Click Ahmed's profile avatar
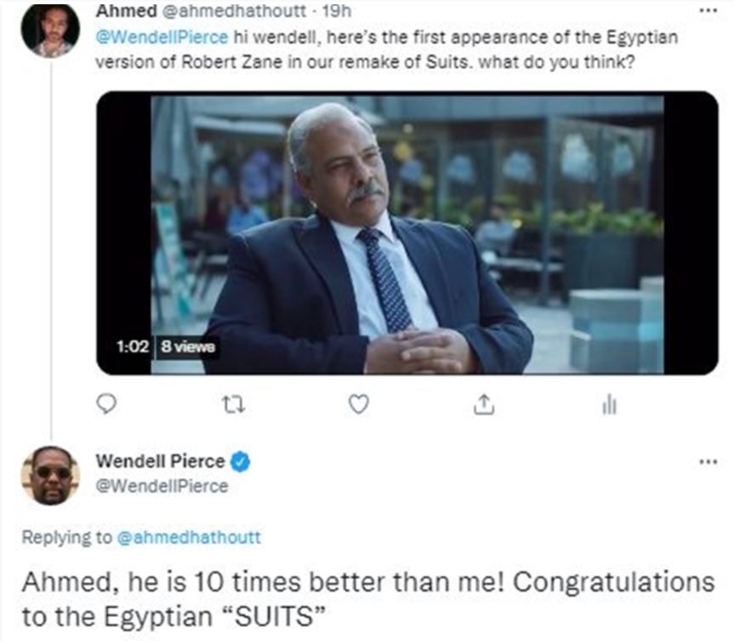 [50, 31]
